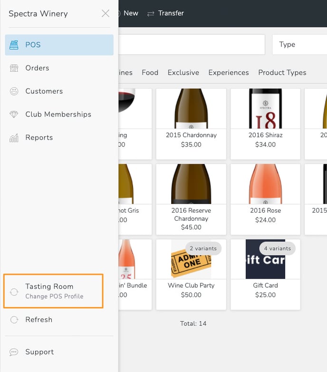Click the Tasting Room sync icon
Image resolution: width=327 pixels, height=372 pixels.
coord(14,292)
